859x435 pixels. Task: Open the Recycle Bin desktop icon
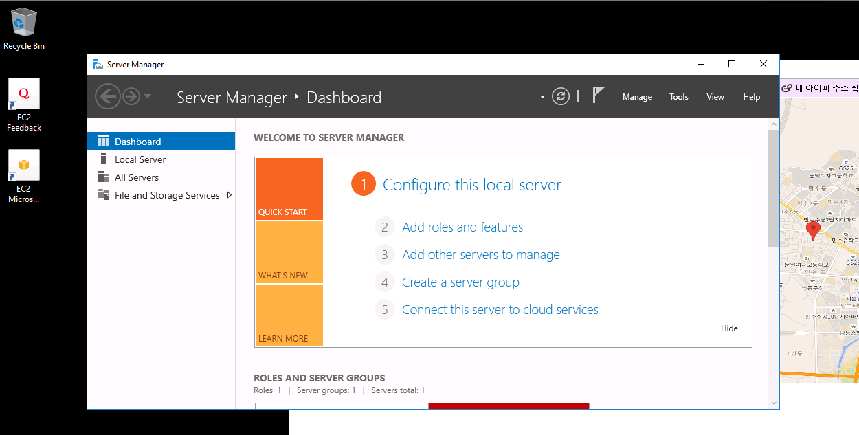click(x=24, y=22)
